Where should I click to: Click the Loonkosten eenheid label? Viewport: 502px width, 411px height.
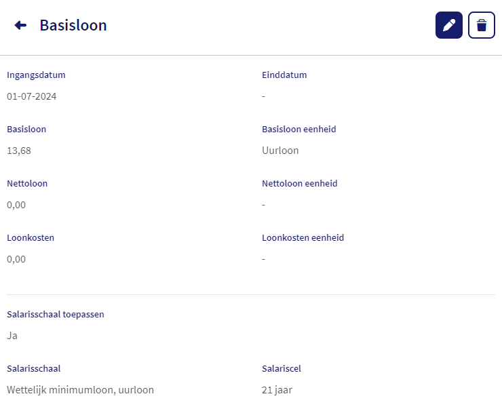[303, 238]
